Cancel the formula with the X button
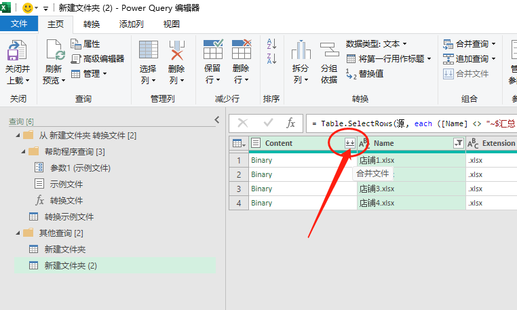Screen dimensions: 517x310 pyautogui.click(x=243, y=123)
